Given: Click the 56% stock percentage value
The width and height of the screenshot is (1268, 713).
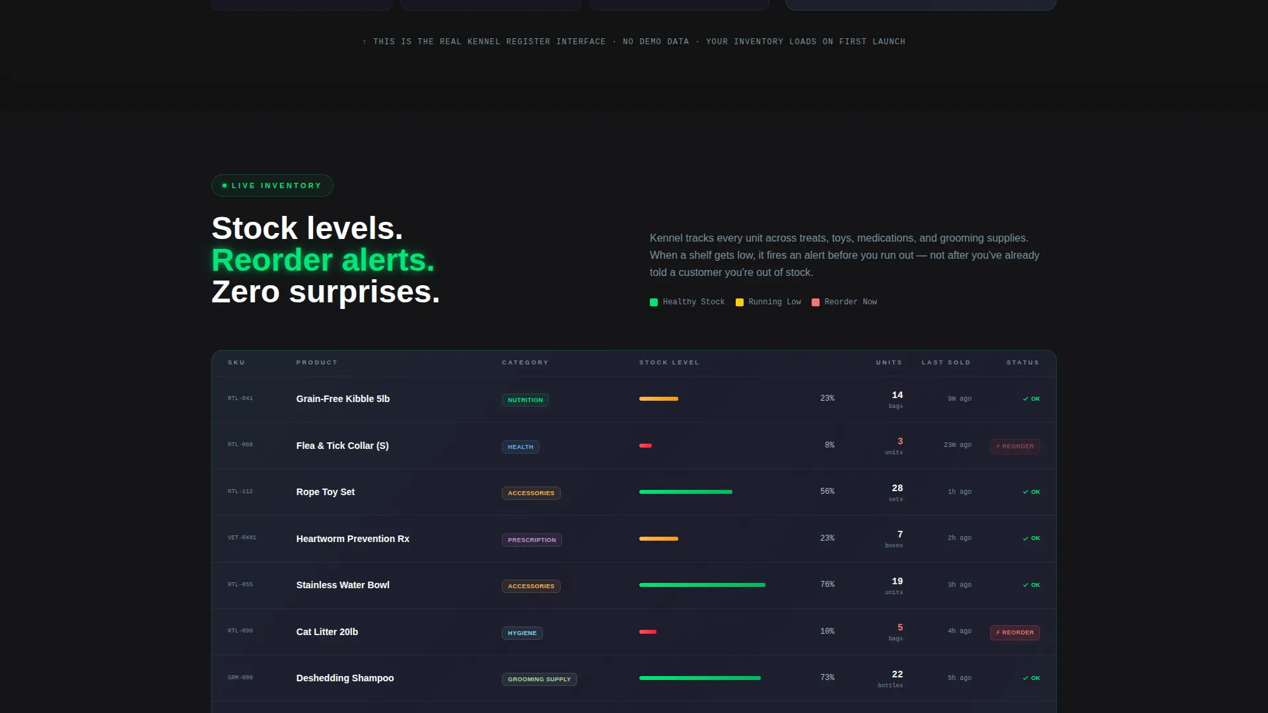Looking at the screenshot, I should [828, 492].
